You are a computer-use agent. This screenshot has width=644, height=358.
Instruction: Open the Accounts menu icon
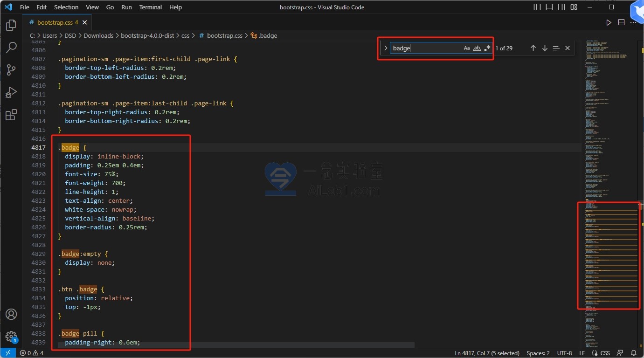click(11, 314)
